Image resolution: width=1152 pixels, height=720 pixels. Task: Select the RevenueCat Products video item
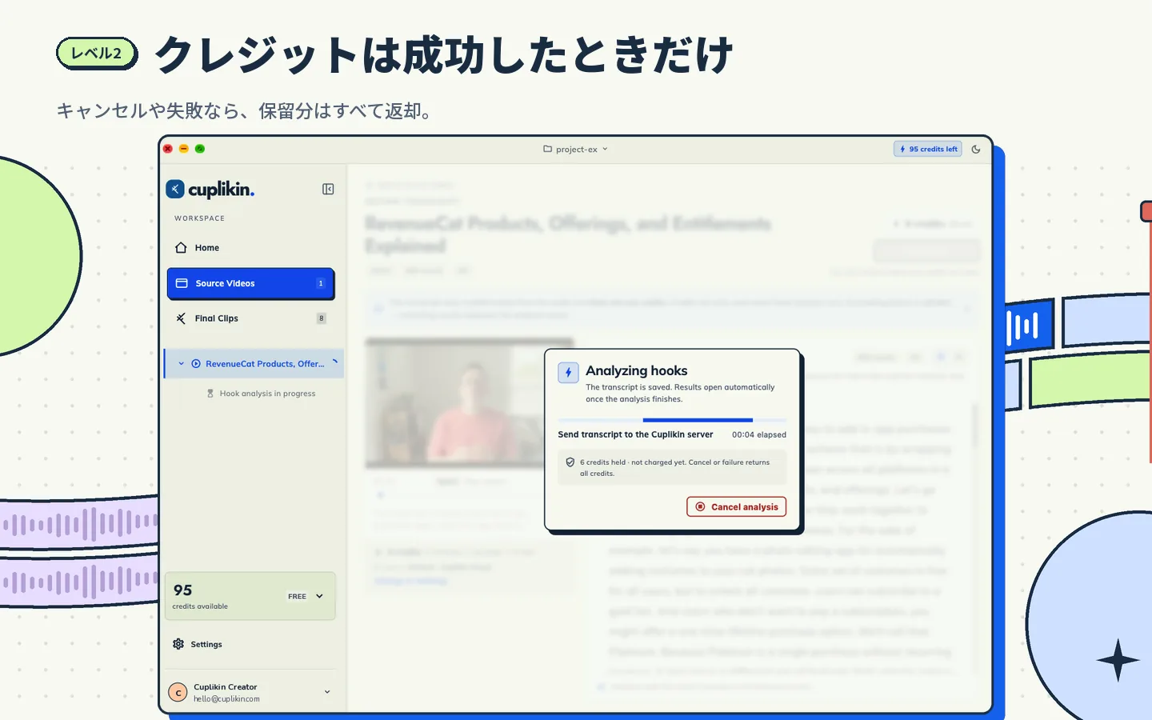pos(254,364)
